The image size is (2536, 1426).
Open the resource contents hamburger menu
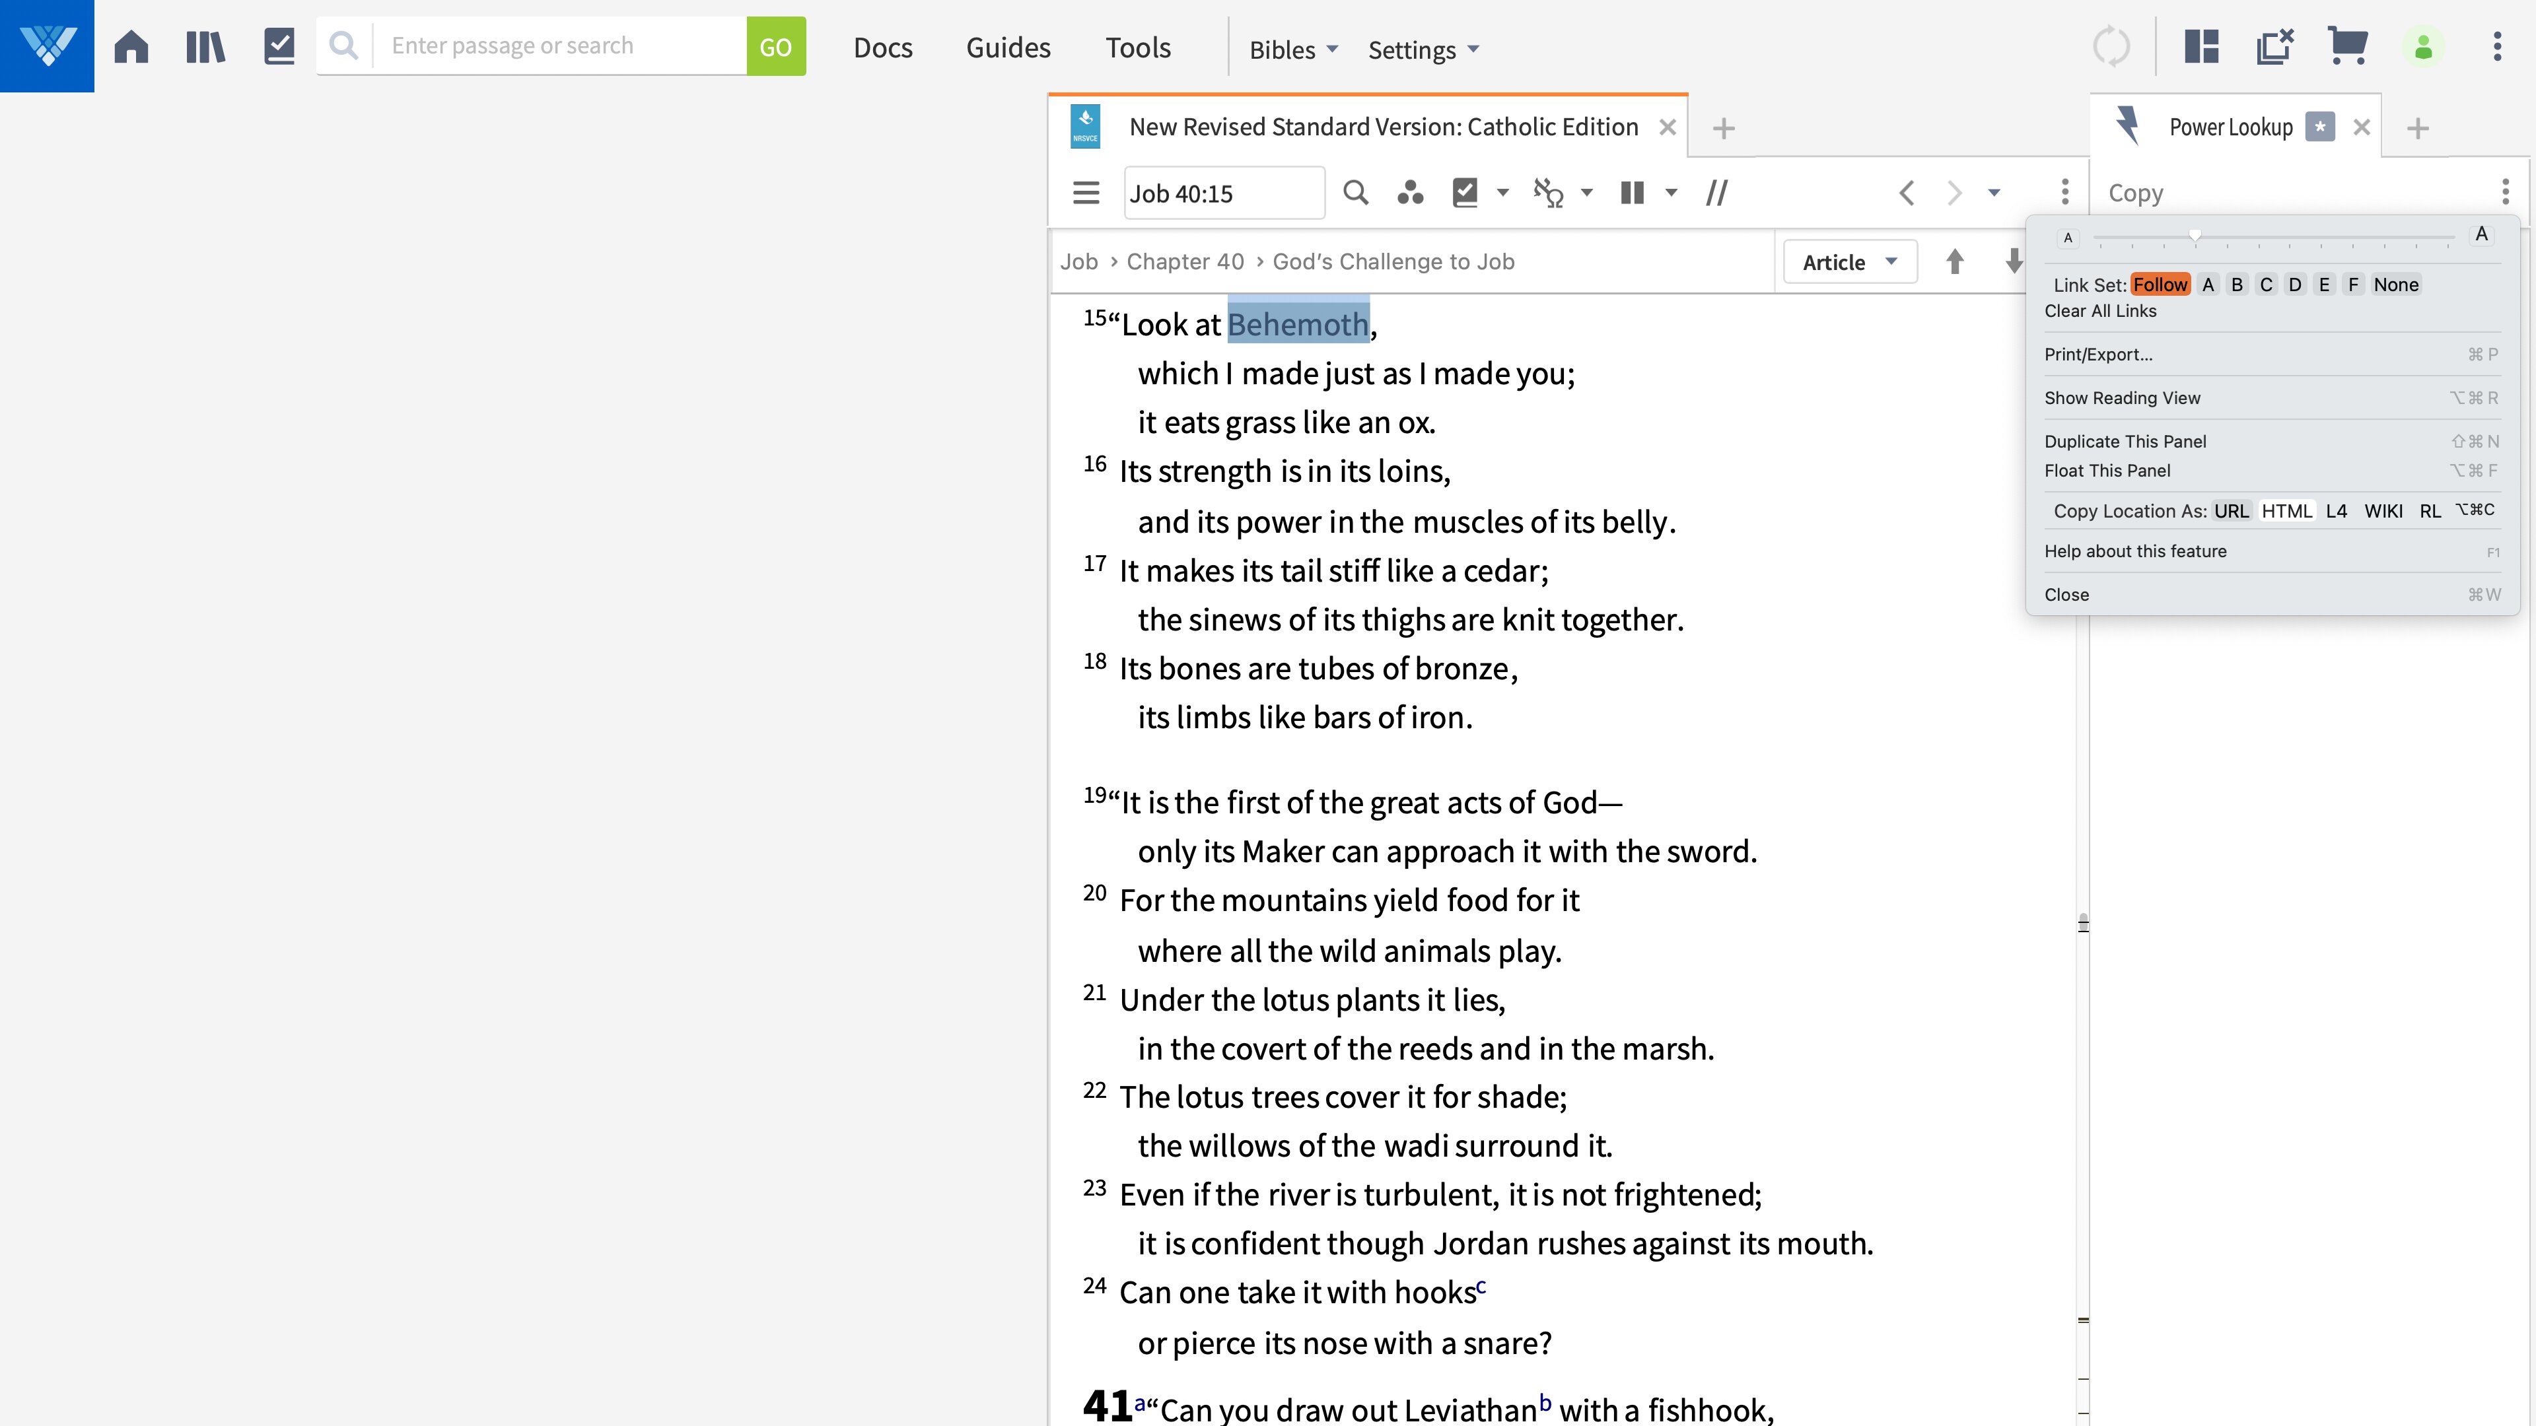(1086, 192)
